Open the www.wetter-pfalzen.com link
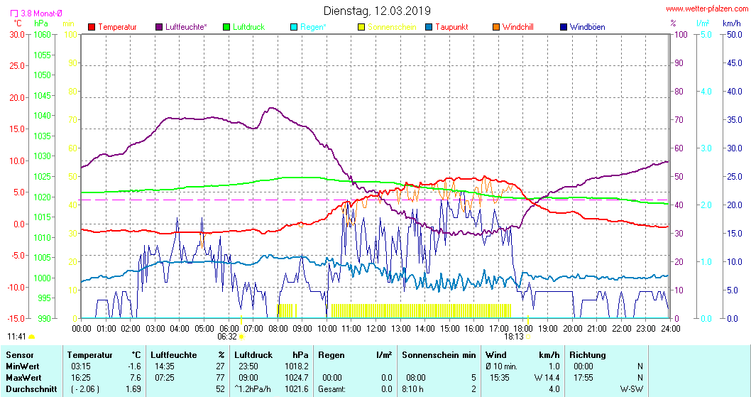Screen dimensions: 751x397 pyautogui.click(x=707, y=9)
